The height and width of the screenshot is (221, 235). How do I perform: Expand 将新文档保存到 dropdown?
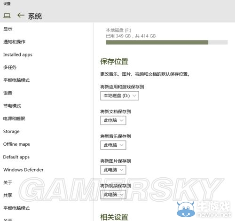tap(113, 120)
